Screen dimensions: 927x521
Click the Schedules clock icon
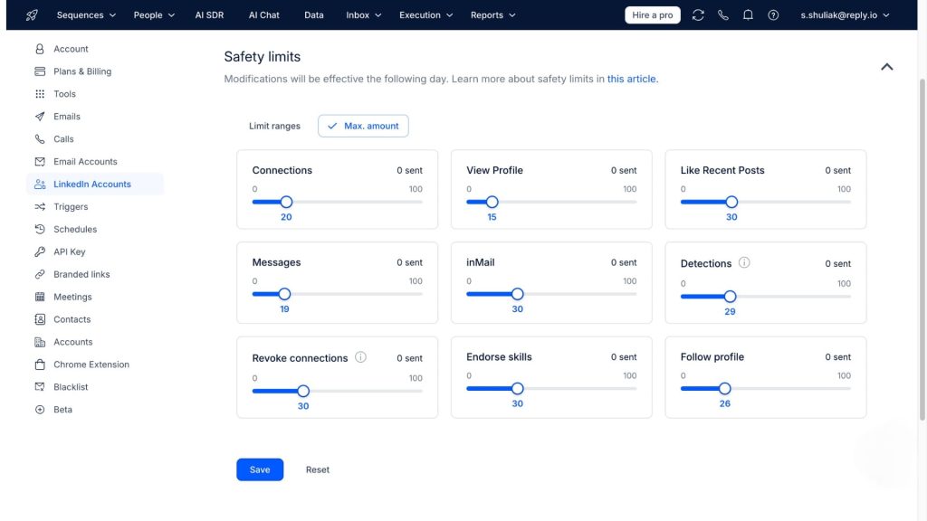point(40,229)
